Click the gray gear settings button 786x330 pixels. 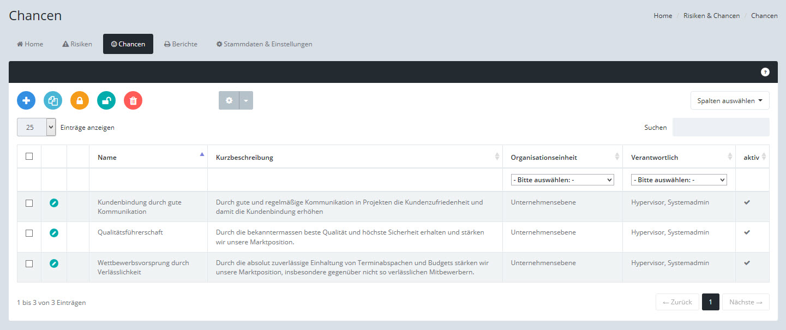tap(229, 100)
